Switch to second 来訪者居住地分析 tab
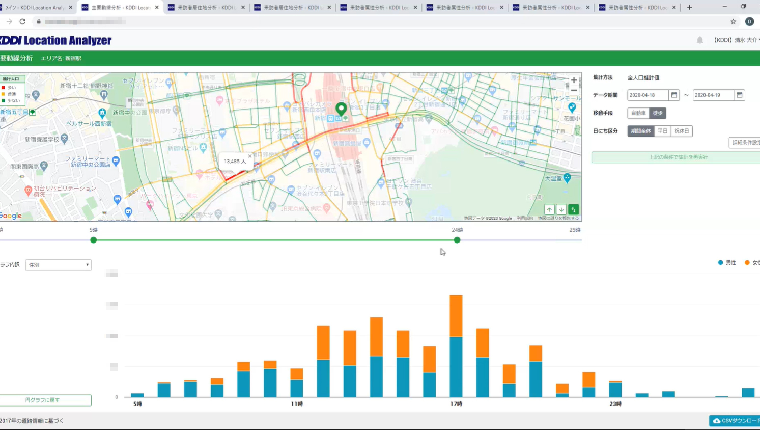The height and width of the screenshot is (430, 760). coord(293,8)
